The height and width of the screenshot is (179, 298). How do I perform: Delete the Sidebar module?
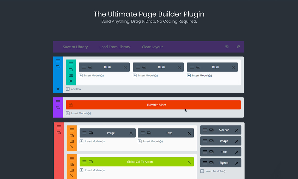coord(237,130)
